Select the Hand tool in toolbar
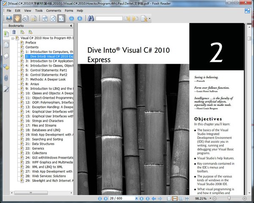Image resolution: width=254 pixels, height=203 pixels. (x=18, y=19)
